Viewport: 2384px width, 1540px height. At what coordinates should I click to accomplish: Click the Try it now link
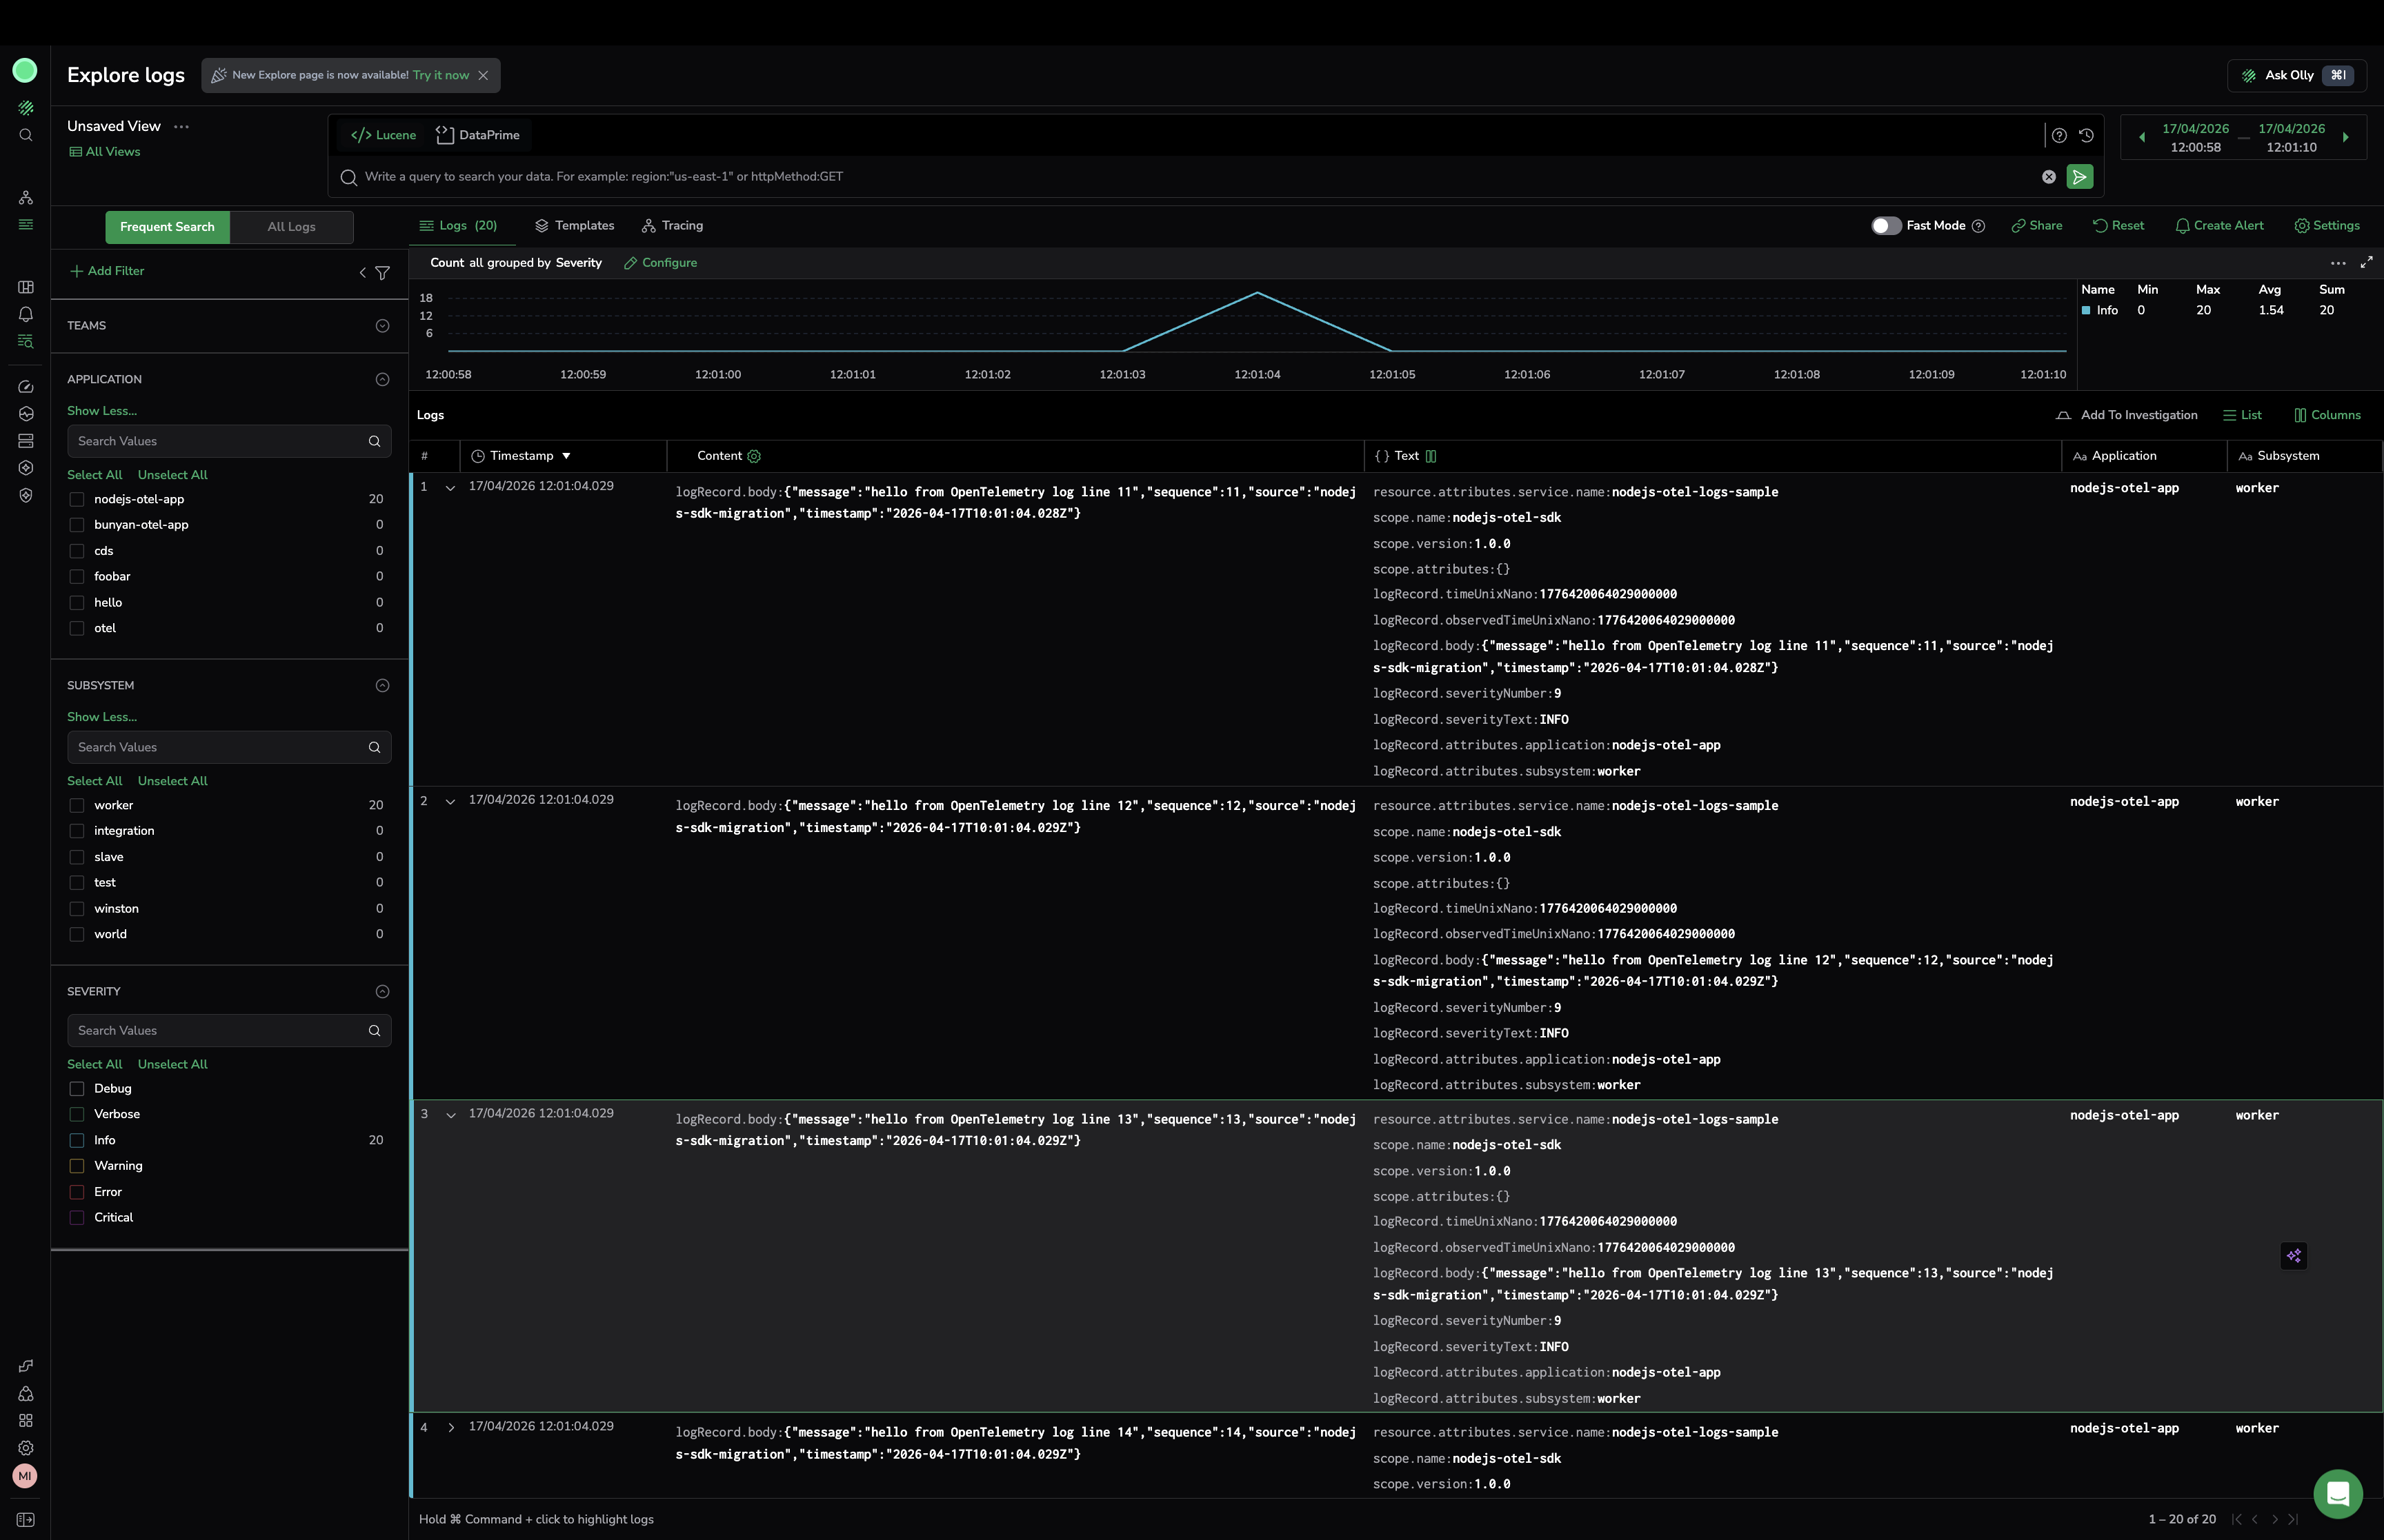click(440, 75)
